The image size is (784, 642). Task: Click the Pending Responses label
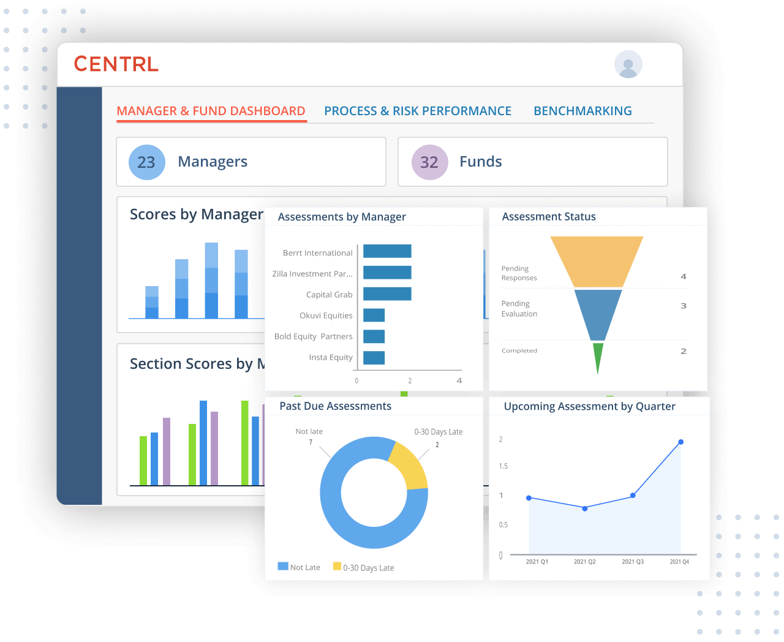519,273
